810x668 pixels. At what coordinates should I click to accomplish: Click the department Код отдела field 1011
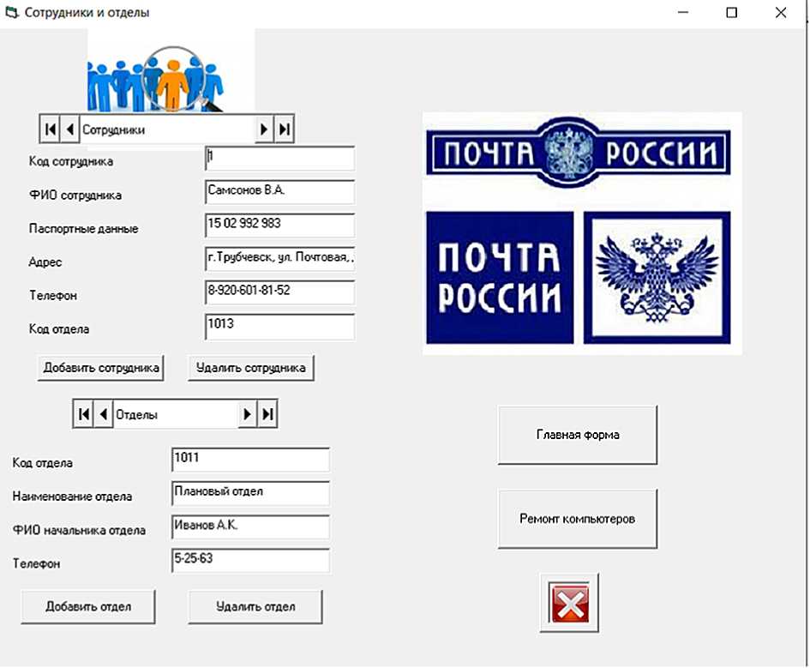click(250, 460)
